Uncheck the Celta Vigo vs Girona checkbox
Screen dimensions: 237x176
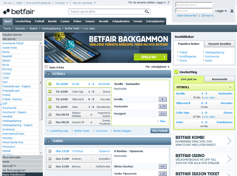(50, 92)
